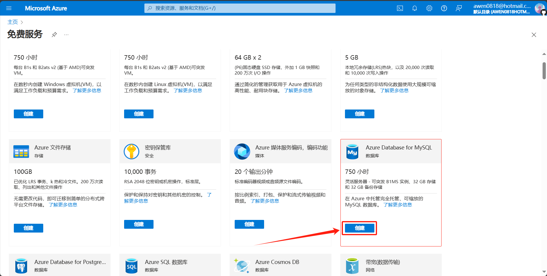This screenshot has width=547, height=276.
Task: Open learn more for MySQL database
Action: (x=398, y=205)
